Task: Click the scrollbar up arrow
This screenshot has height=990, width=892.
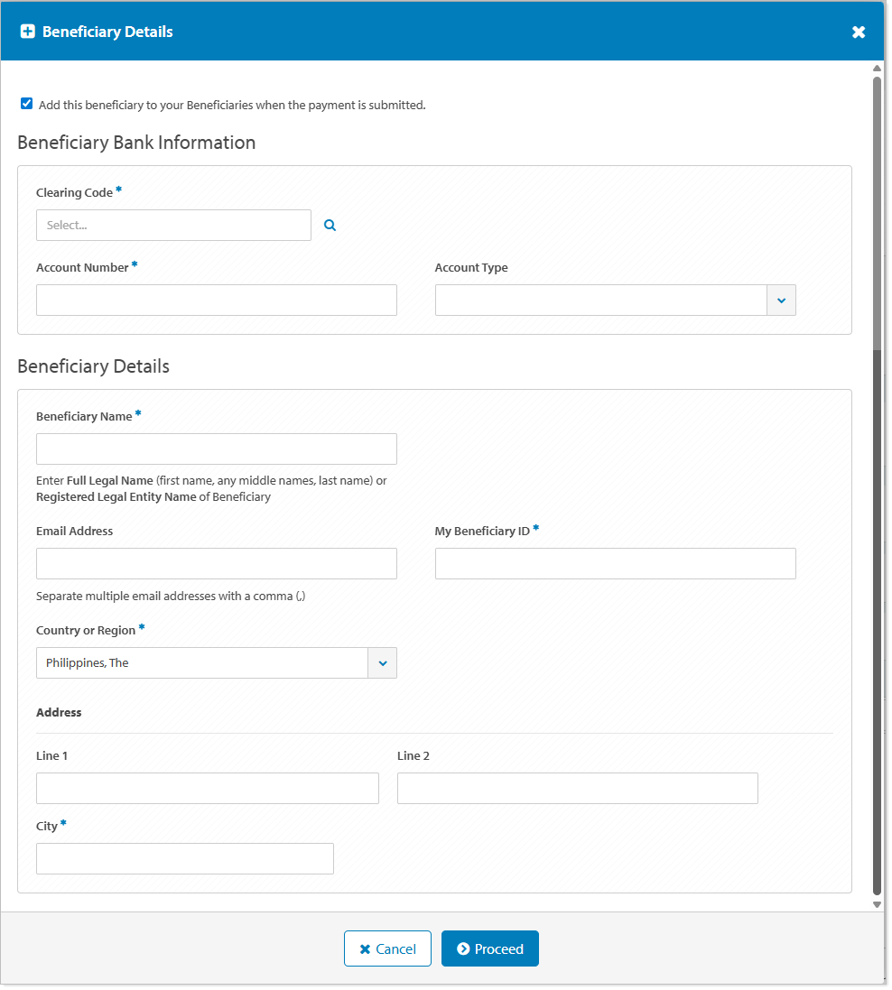Action: coord(877,69)
